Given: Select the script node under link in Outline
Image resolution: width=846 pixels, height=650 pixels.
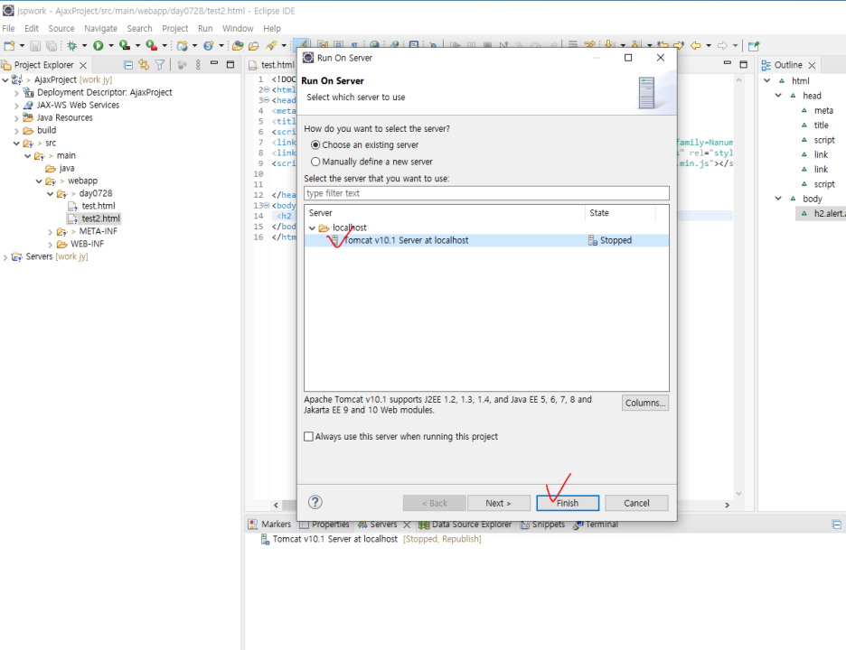Looking at the screenshot, I should [824, 184].
